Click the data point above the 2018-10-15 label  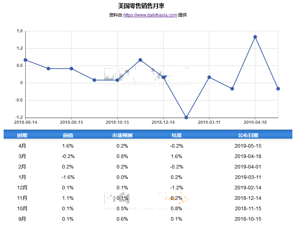(x=117, y=80)
